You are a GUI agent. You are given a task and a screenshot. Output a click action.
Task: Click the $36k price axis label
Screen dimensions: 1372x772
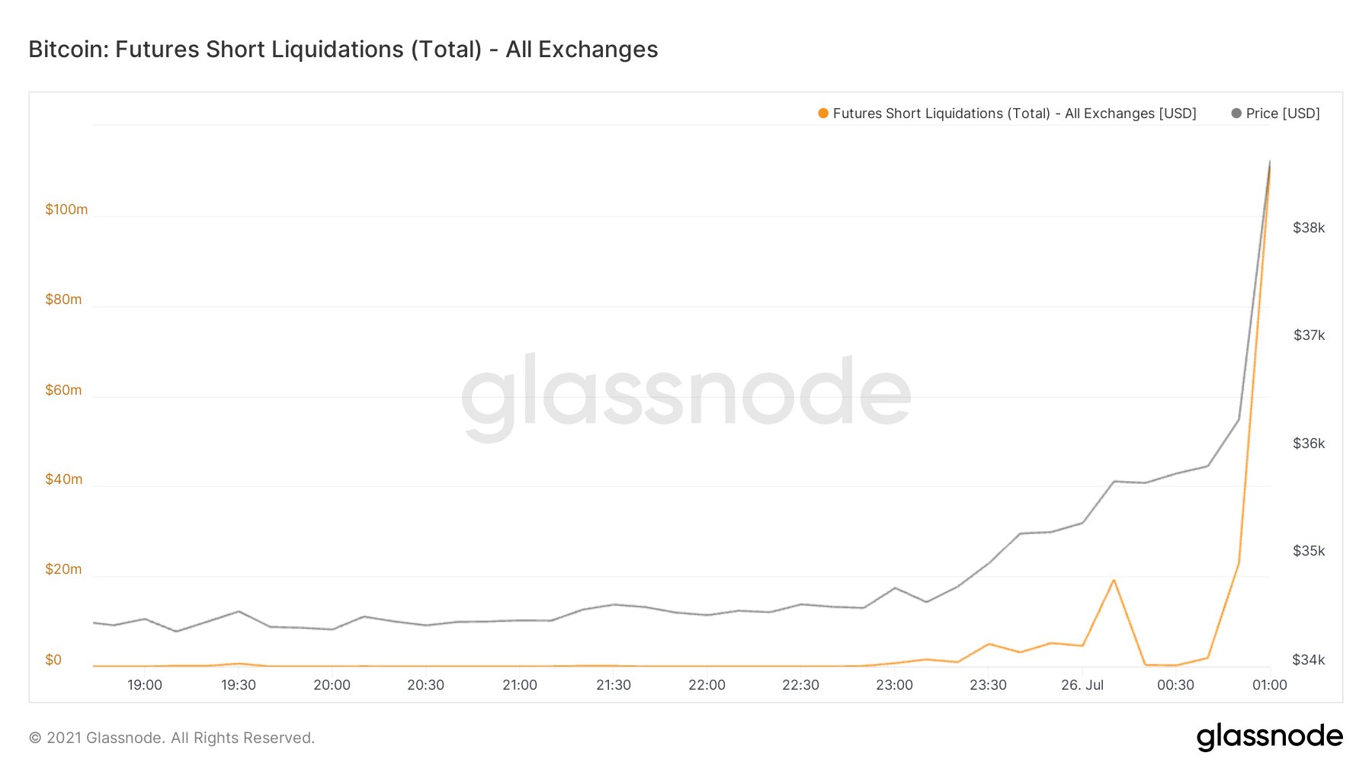[x=1309, y=444]
